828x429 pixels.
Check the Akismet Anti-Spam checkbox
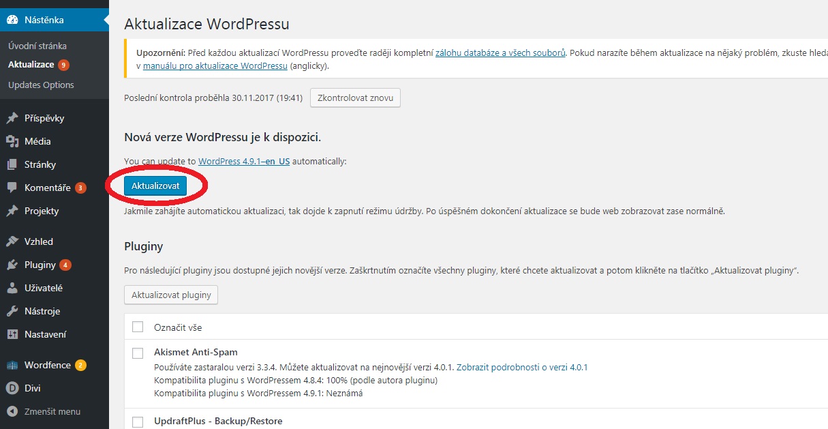point(138,353)
